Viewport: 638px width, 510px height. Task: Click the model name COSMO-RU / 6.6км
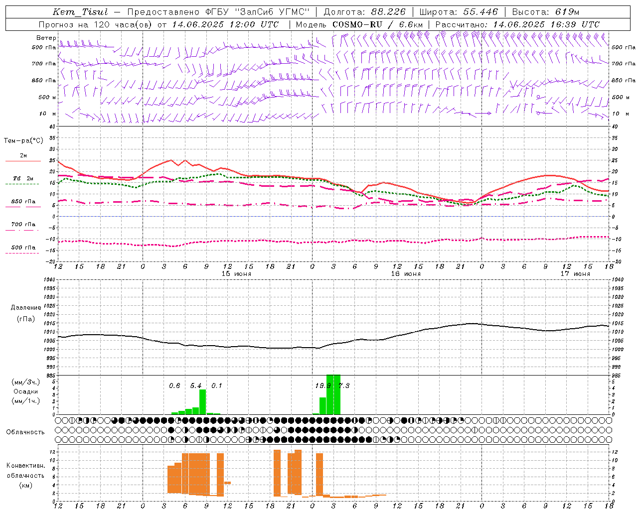(377, 24)
